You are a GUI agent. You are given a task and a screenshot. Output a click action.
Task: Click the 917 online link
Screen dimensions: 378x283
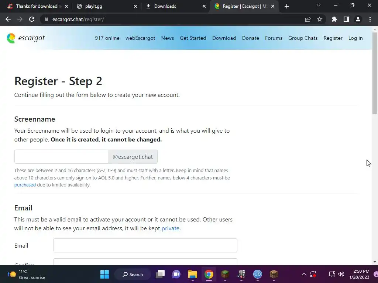click(x=107, y=38)
